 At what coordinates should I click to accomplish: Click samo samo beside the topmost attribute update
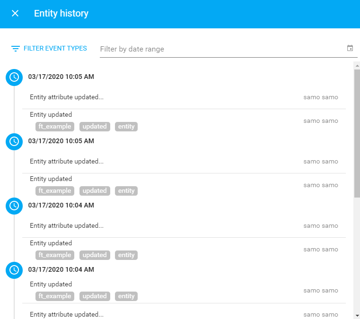pos(321,97)
